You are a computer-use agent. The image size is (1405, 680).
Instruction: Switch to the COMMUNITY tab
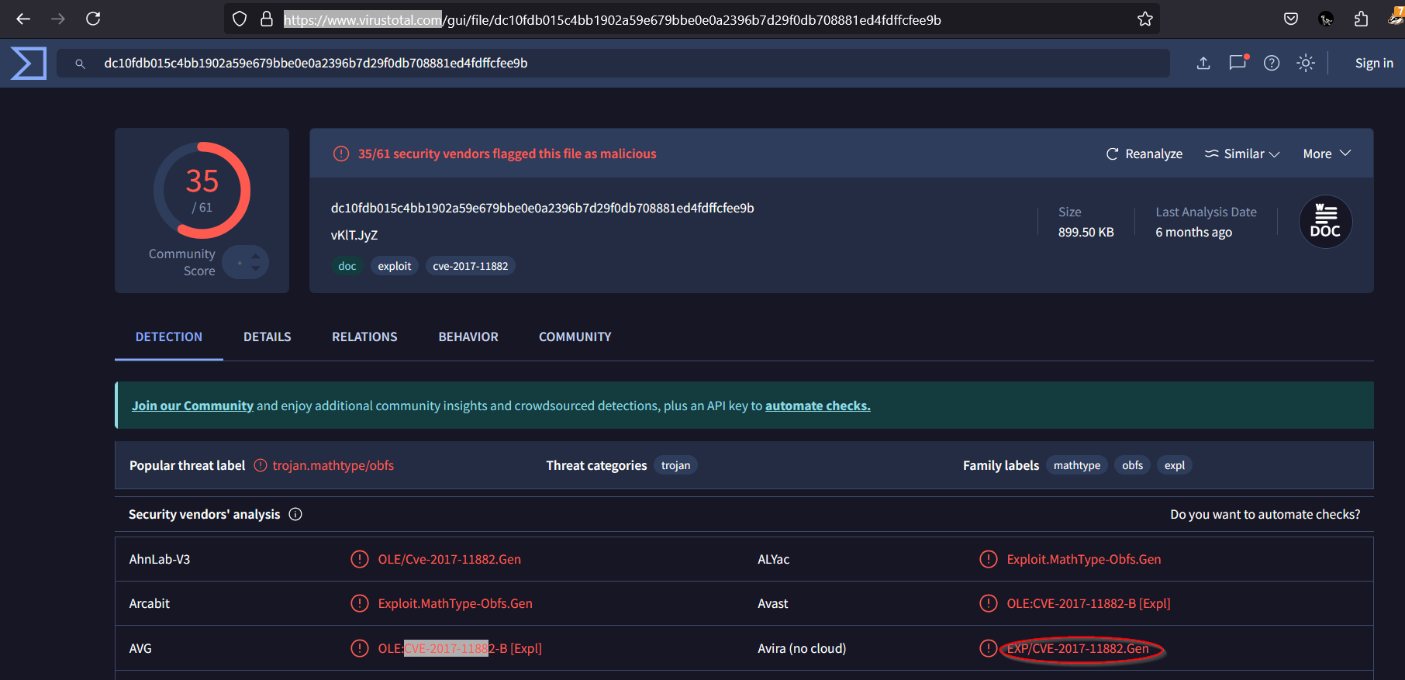[x=575, y=337]
